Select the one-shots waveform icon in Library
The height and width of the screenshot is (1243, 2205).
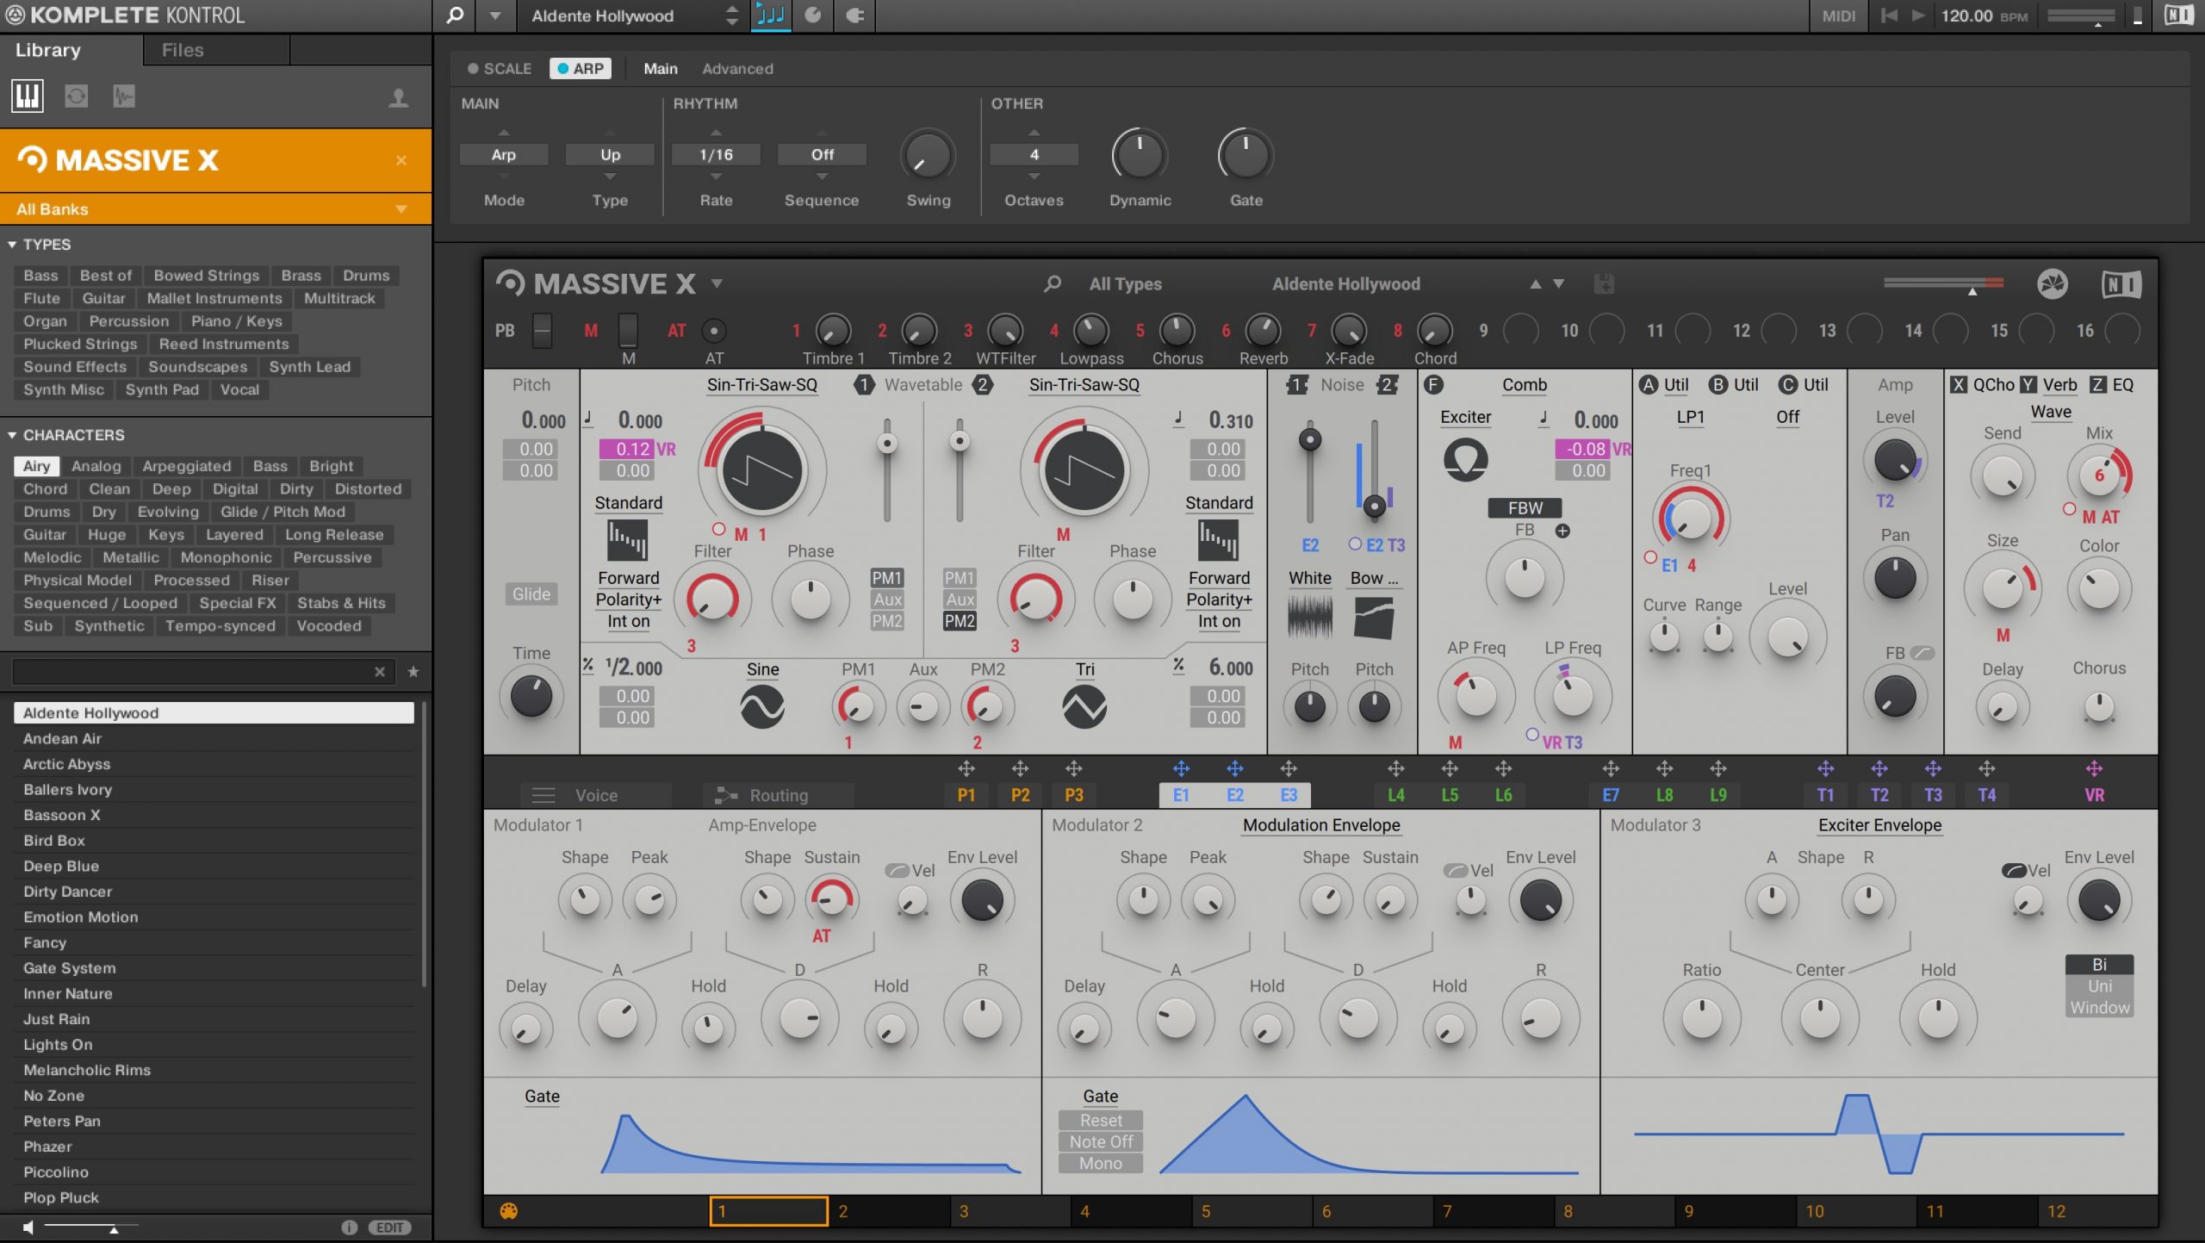pyautogui.click(x=124, y=96)
